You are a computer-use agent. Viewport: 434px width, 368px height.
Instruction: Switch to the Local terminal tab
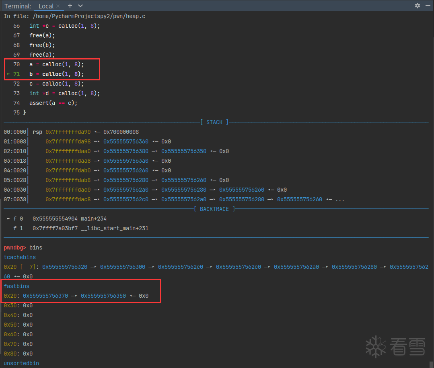point(46,6)
